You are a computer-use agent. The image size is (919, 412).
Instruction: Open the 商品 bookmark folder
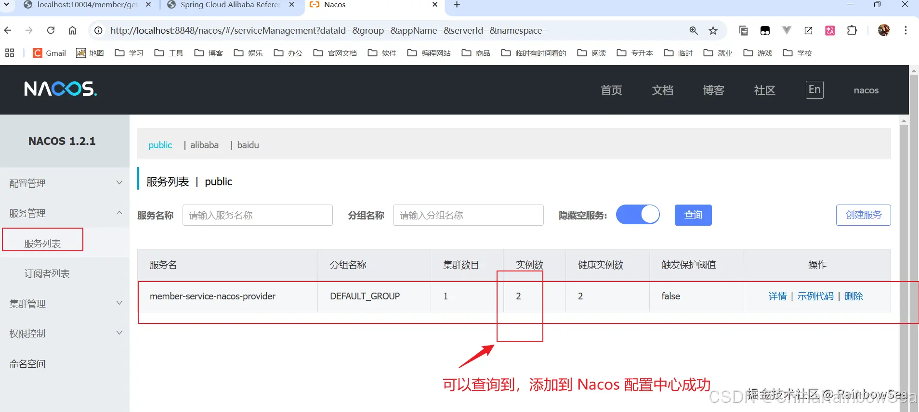pos(476,53)
